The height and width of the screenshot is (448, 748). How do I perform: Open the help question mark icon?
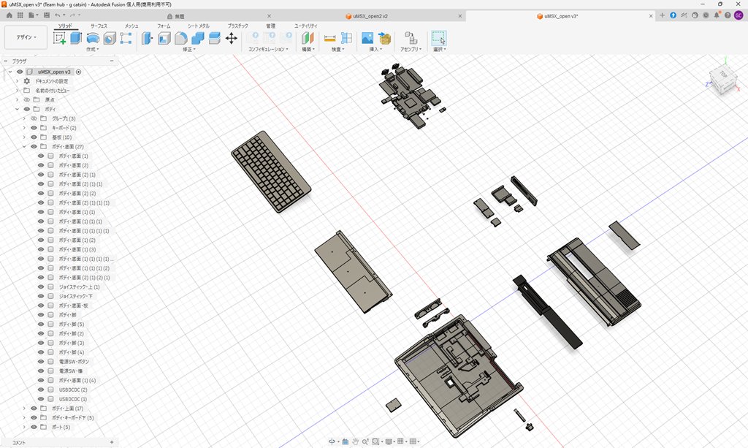(728, 15)
